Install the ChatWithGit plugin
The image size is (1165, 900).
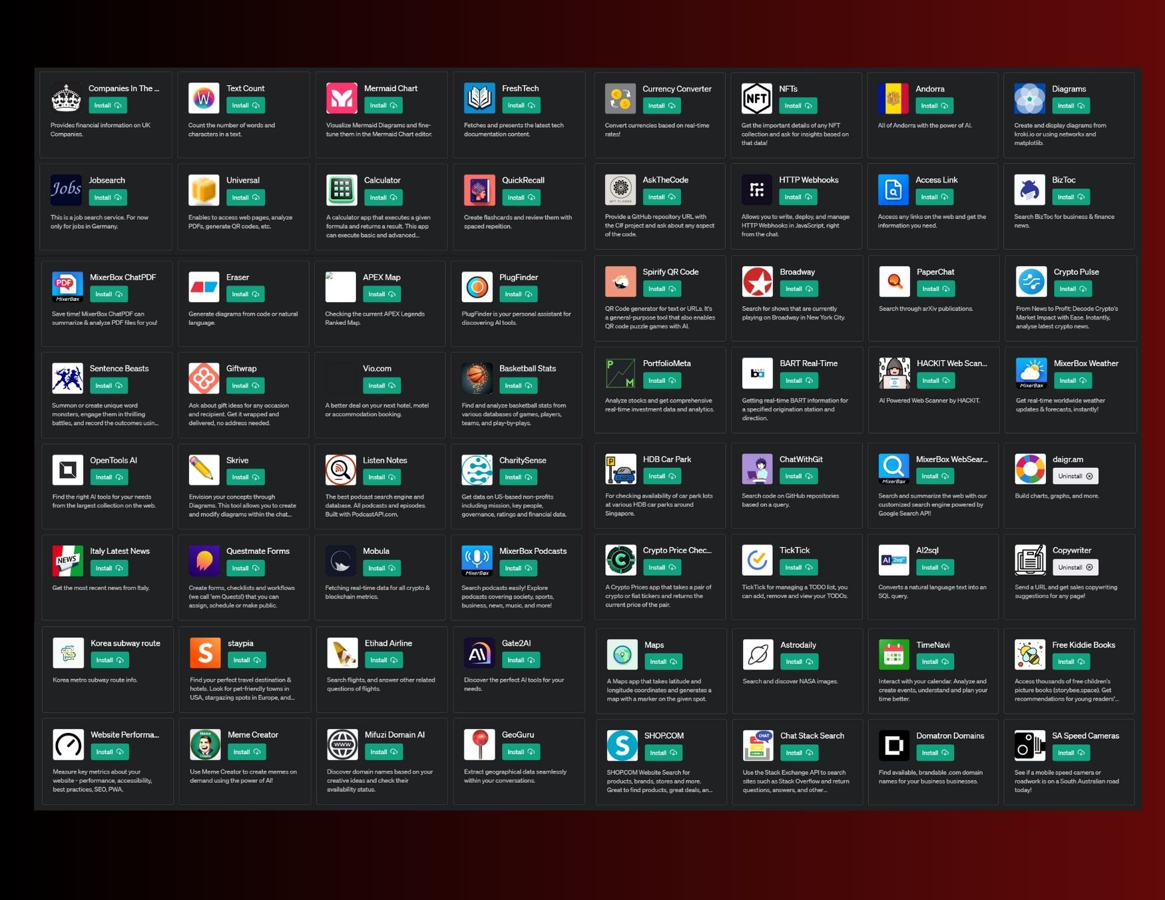(799, 476)
